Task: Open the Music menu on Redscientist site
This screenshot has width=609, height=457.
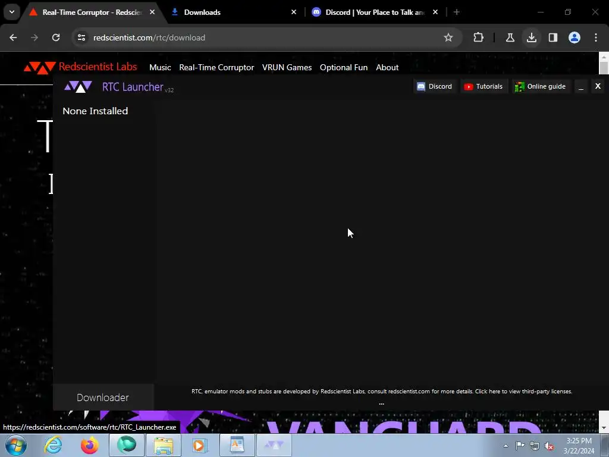Action: 160,67
